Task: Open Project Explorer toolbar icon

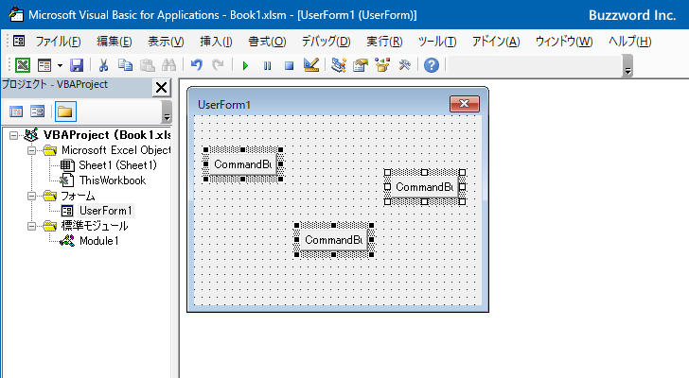Action: (x=339, y=65)
